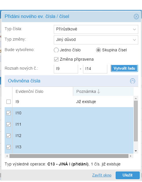Click the horizontal scrollbar left arrow
Image resolution: width=142 pixels, height=182 pixels.
7,156
